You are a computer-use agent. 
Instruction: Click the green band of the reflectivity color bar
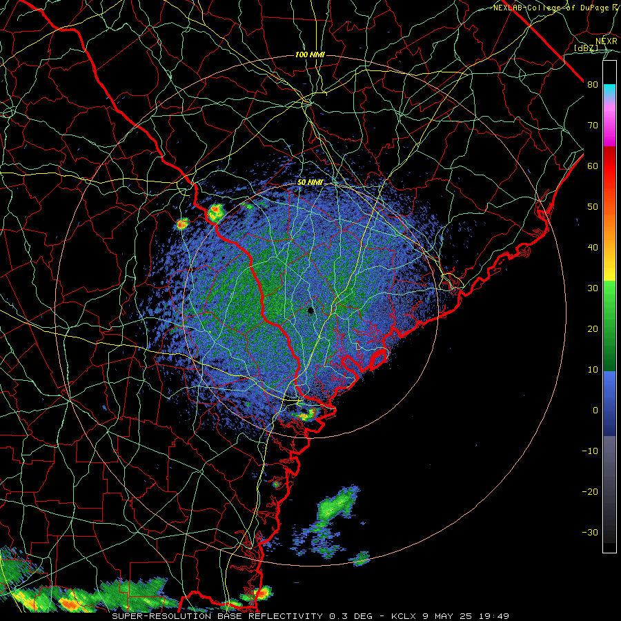coord(609,326)
